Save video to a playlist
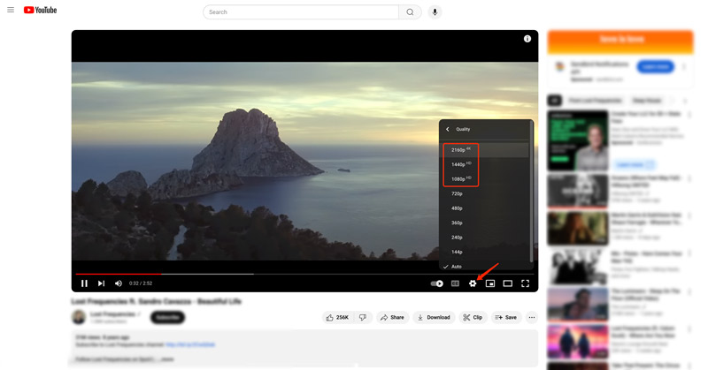The image size is (708, 370). [506, 318]
